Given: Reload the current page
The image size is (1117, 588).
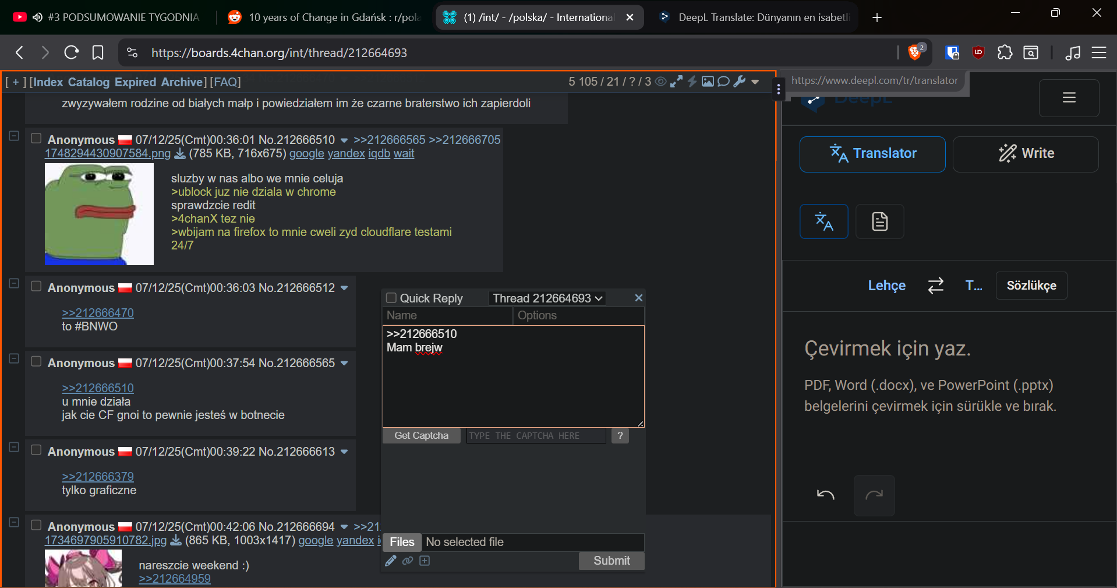Looking at the screenshot, I should coord(71,53).
